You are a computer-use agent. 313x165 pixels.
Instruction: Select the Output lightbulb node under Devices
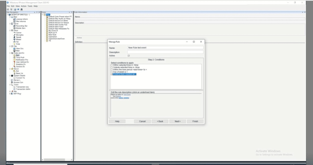pos(16,44)
